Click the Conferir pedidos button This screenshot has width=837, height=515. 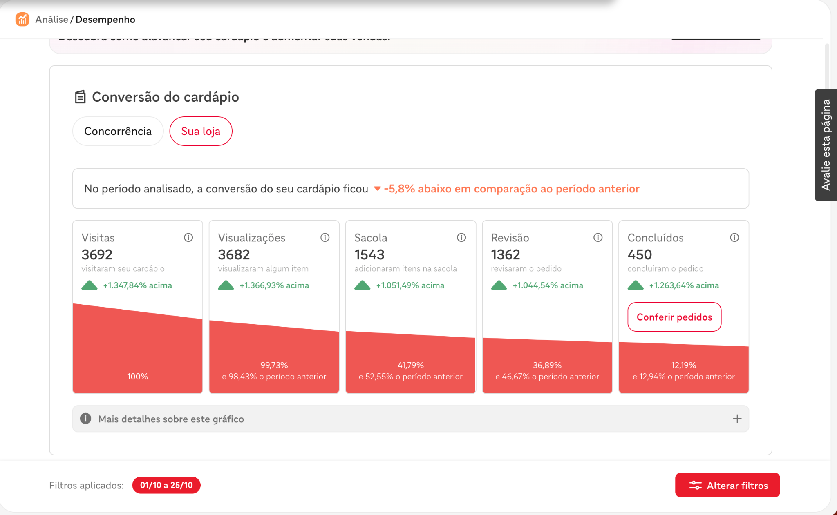[674, 317]
